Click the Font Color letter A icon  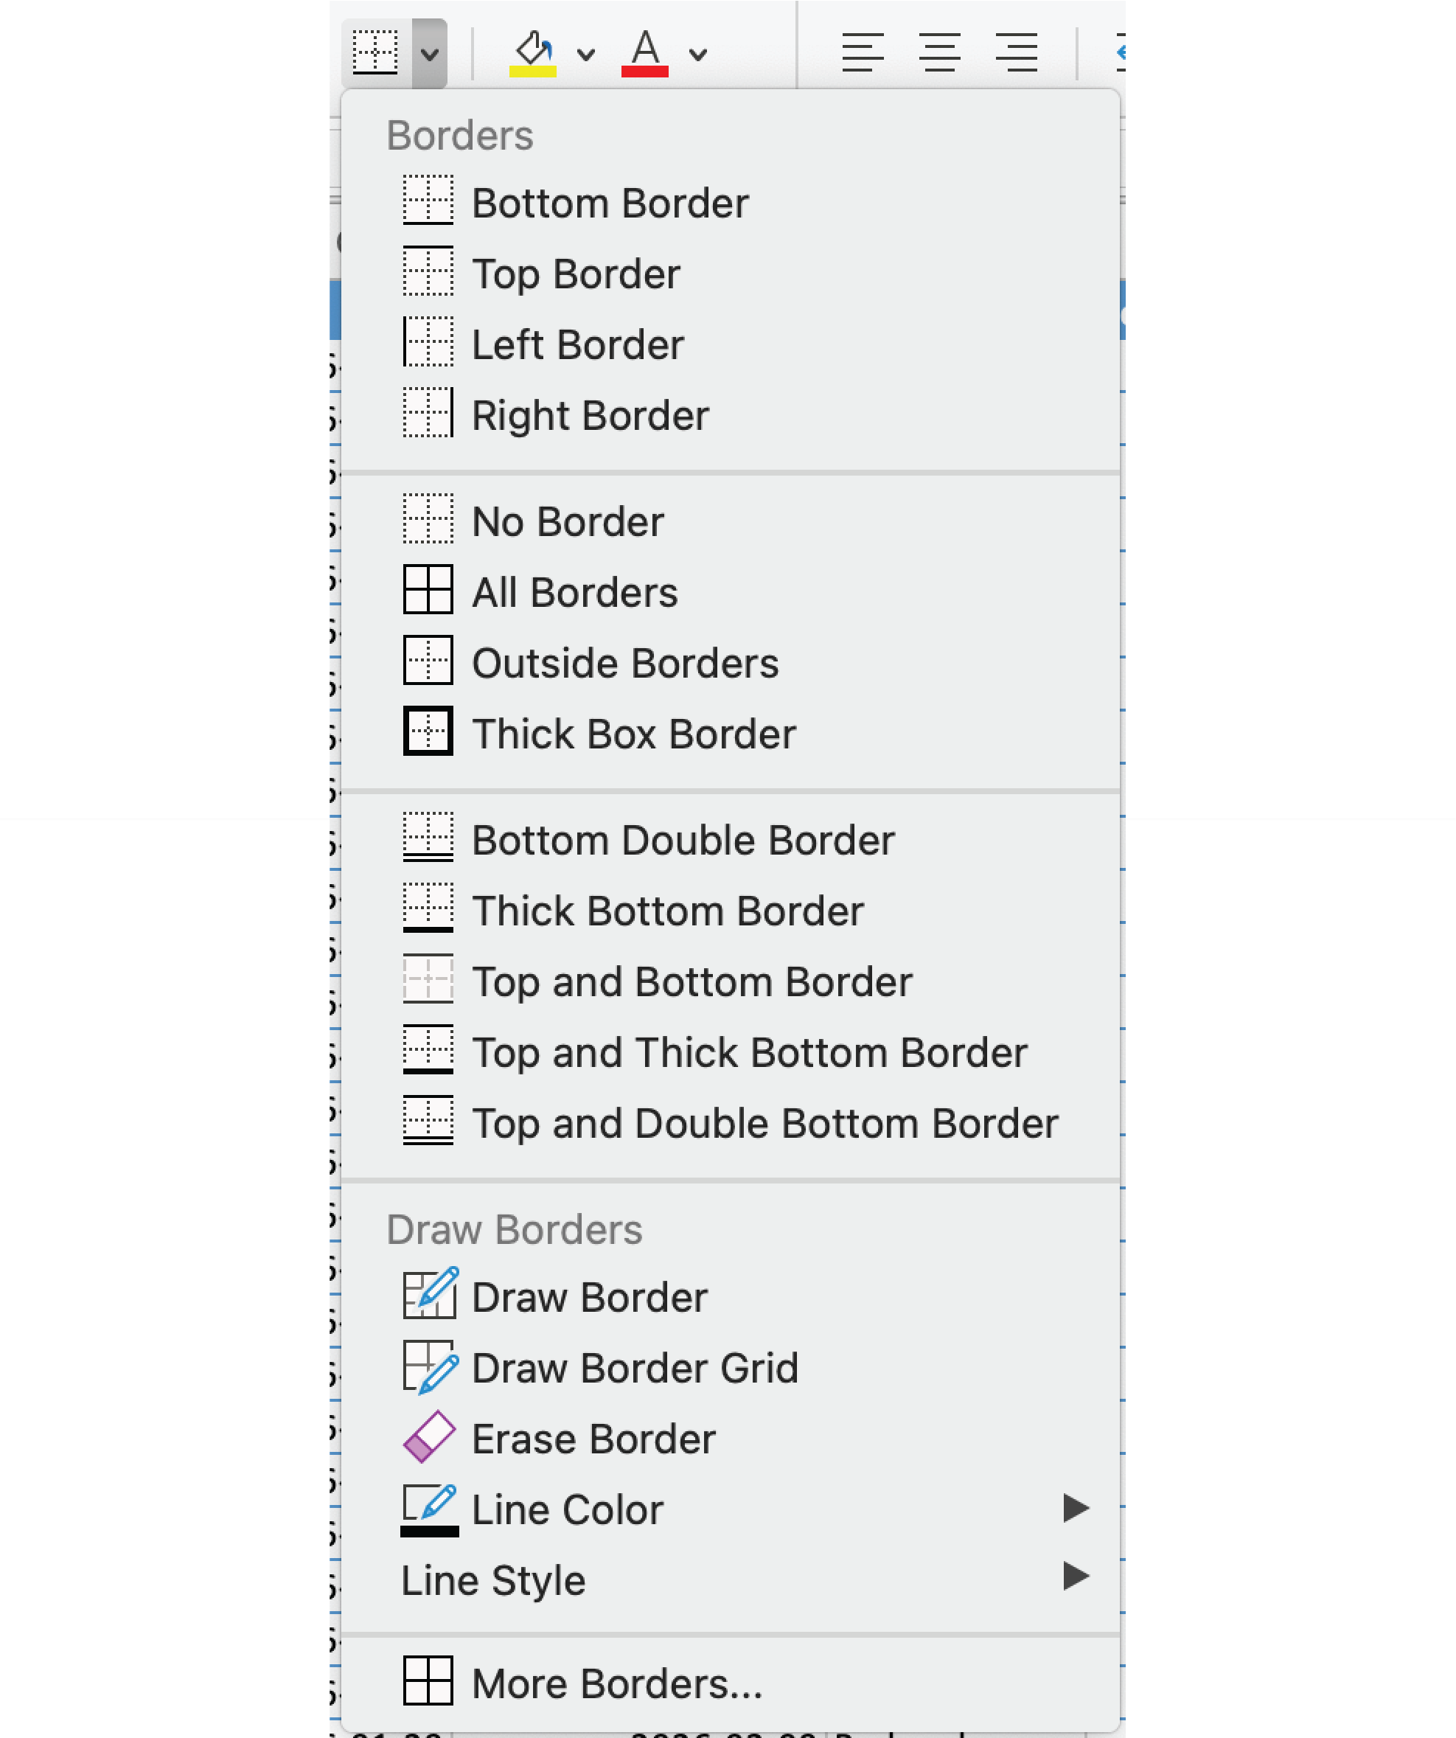pos(644,53)
